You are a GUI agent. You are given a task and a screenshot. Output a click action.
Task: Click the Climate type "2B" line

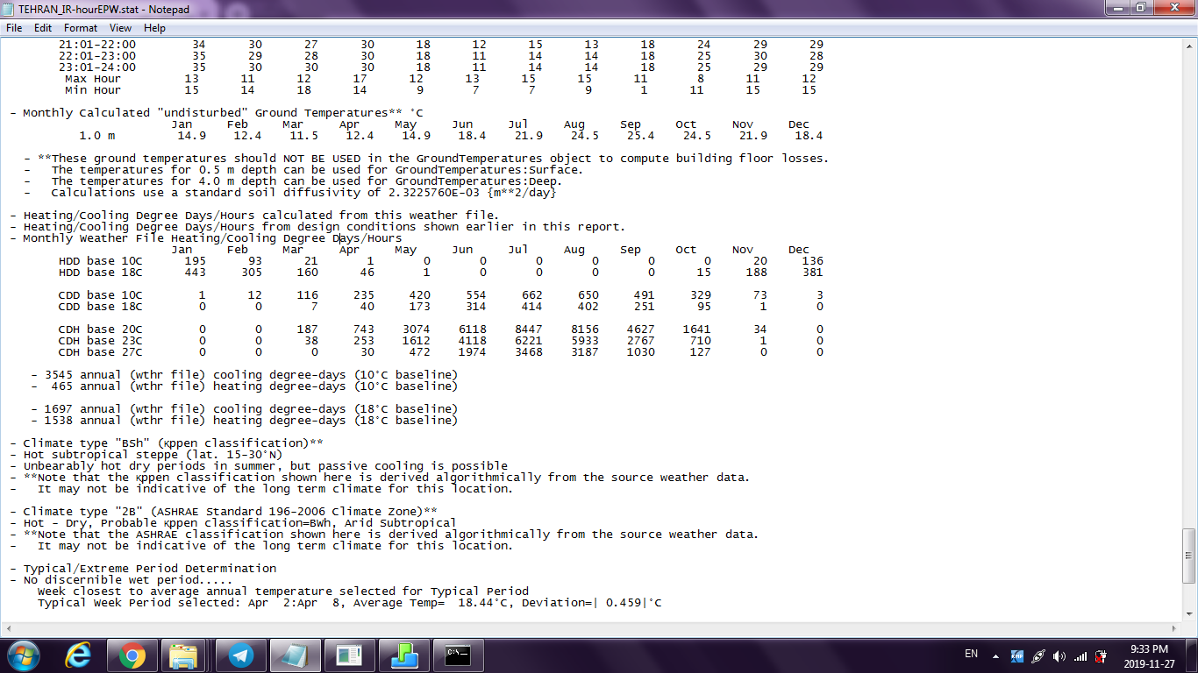224,512
